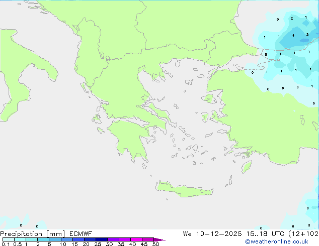
Task: Click the island of Crete on the map
Action: click(184, 190)
